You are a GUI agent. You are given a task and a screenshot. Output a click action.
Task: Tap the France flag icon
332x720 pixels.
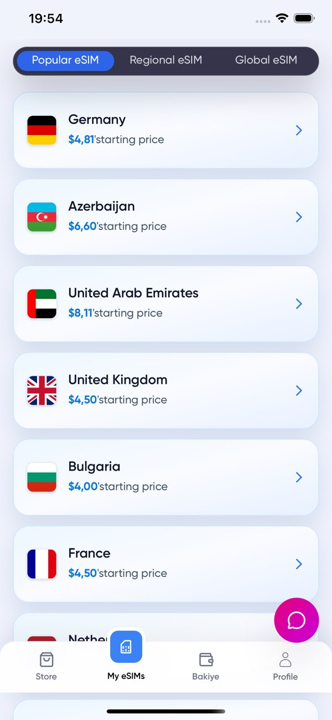coord(42,564)
